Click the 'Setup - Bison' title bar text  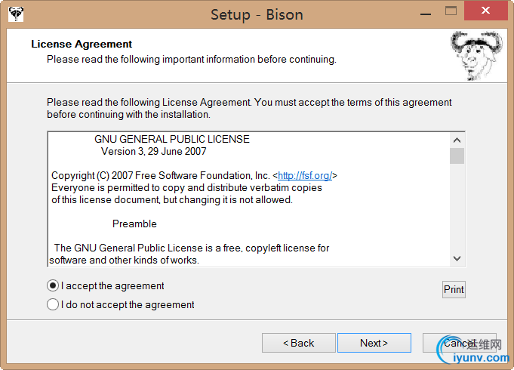[257, 15]
